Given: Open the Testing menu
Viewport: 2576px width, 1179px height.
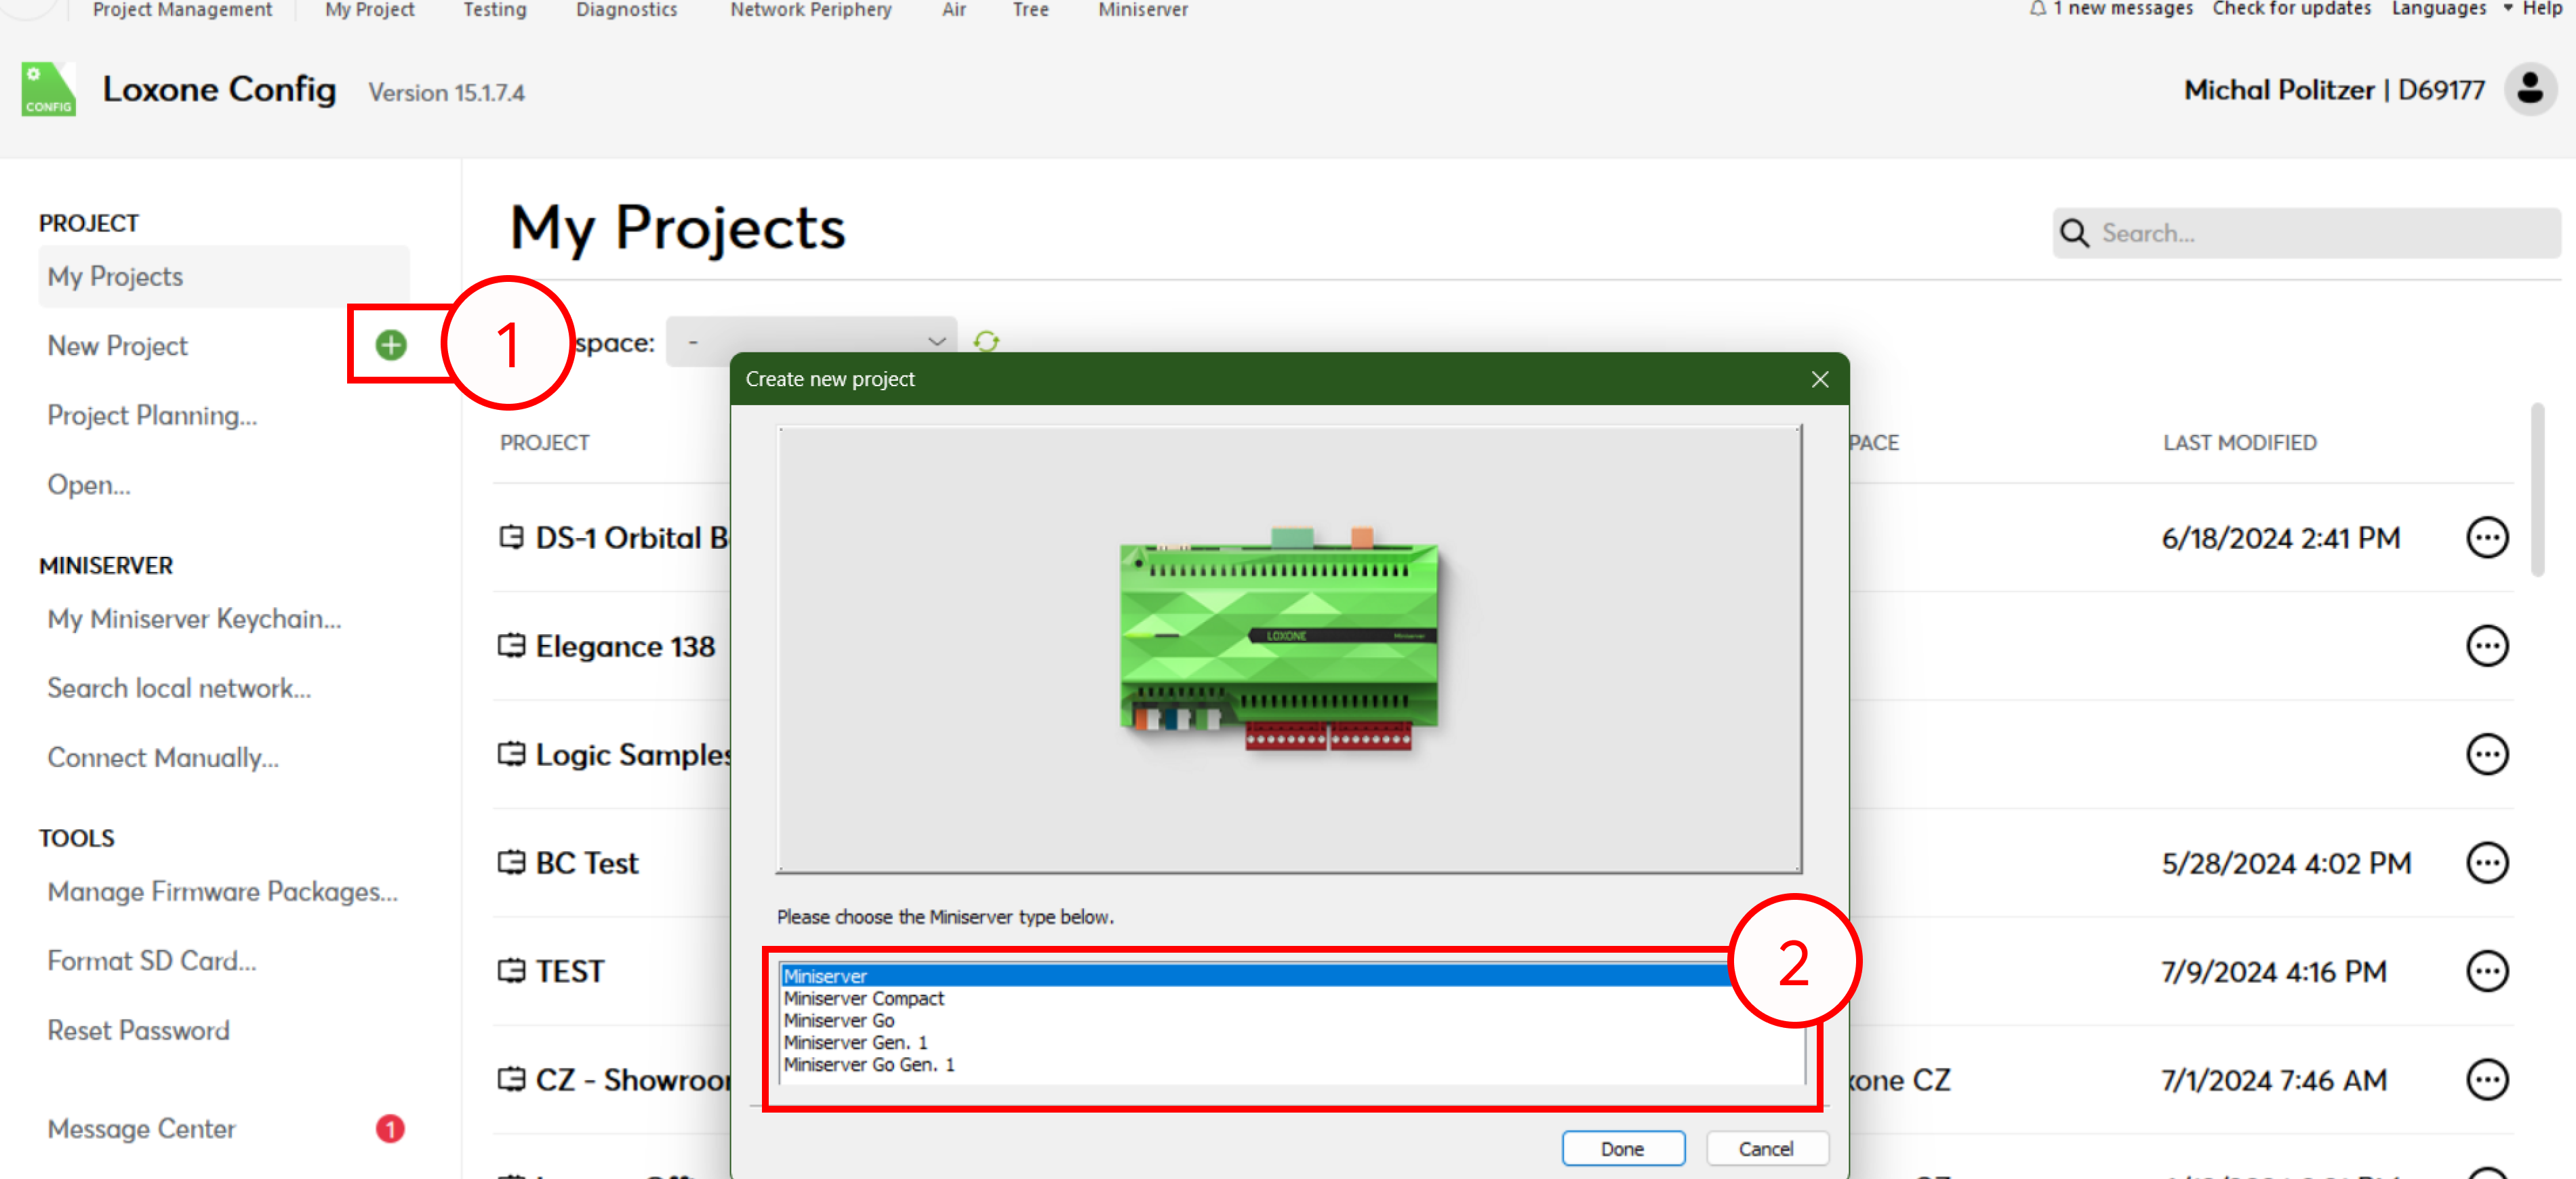Looking at the screenshot, I should click(494, 9).
